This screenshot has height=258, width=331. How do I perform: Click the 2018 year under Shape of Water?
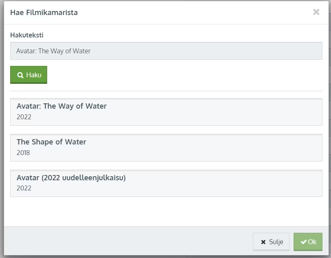tap(23, 153)
